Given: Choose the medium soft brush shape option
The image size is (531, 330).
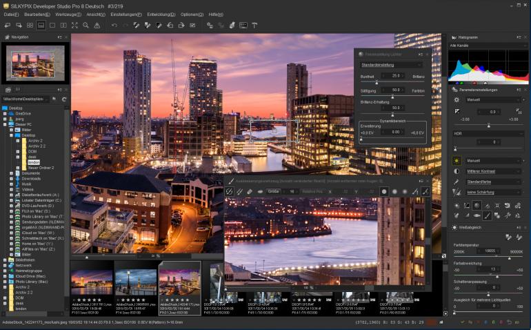Looking at the screenshot, I should (394, 192).
